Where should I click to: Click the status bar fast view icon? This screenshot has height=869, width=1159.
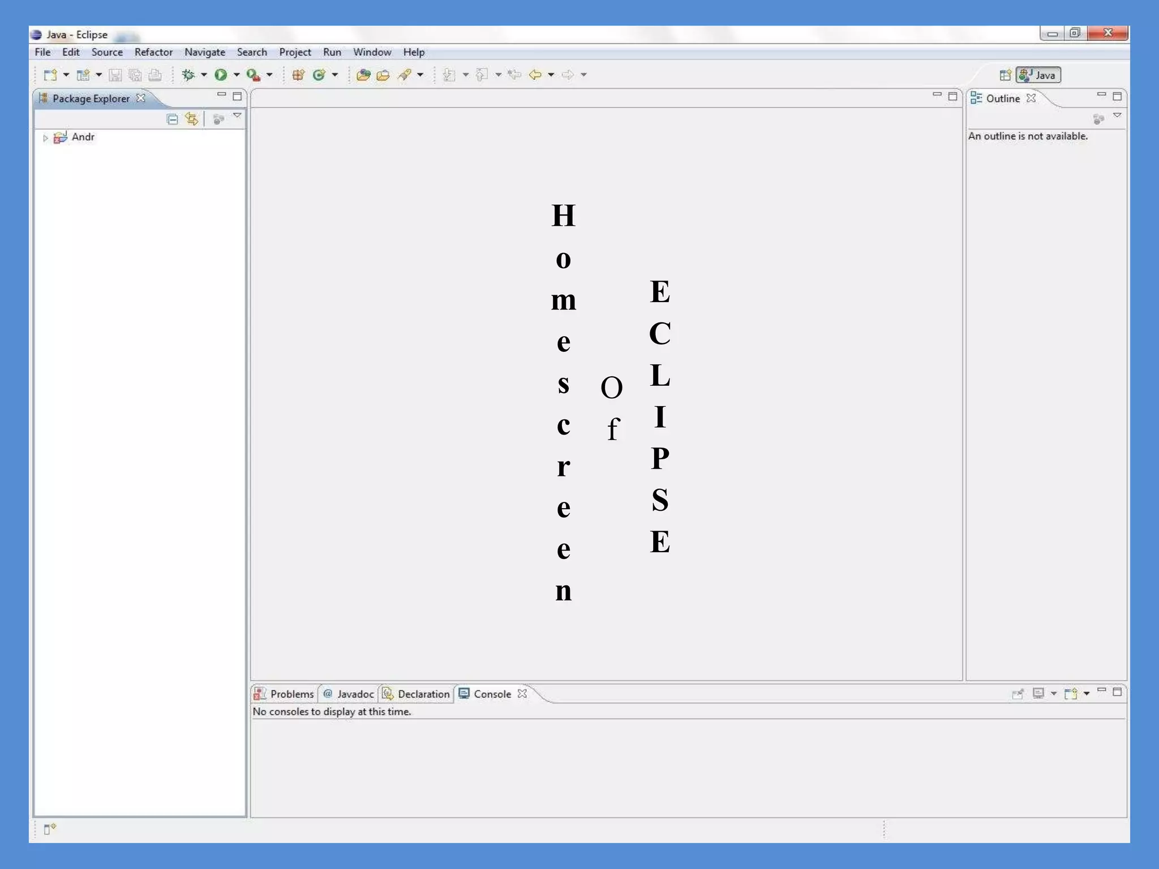(49, 829)
